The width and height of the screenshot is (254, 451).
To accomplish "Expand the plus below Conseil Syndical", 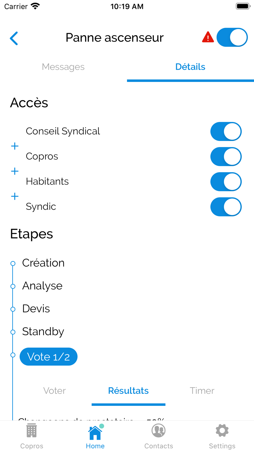I will pyautogui.click(x=15, y=146).
